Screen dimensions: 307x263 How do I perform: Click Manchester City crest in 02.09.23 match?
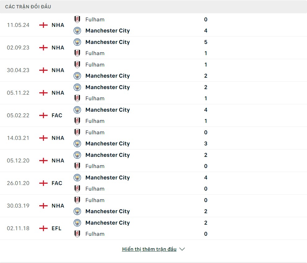(x=77, y=42)
